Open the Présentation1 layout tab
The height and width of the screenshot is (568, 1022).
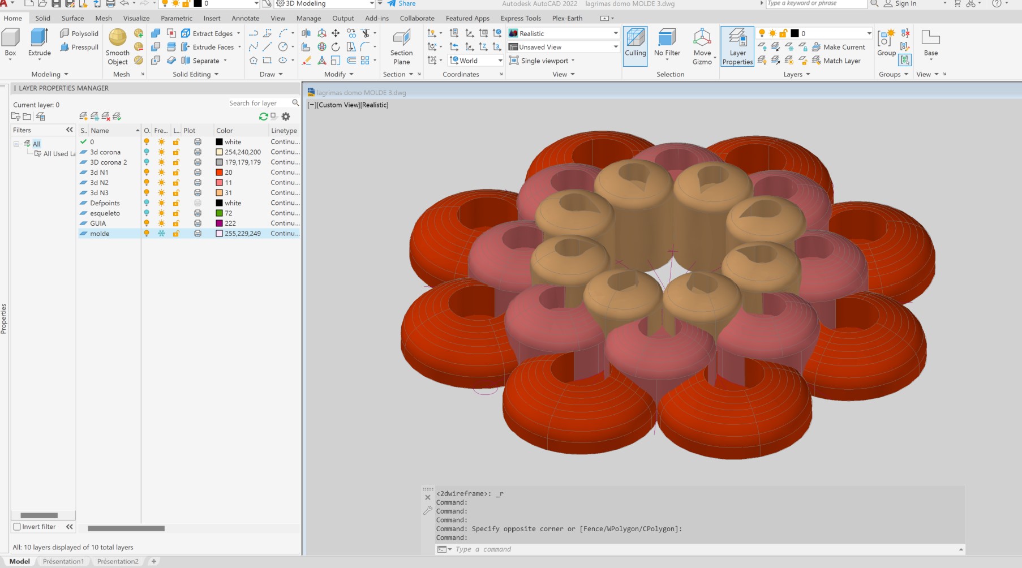pos(63,561)
